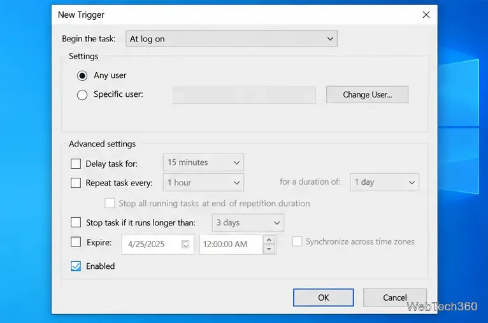Enable the Expire checkbox
488x323 pixels.
[76, 242]
